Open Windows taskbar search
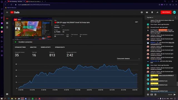 (x=5, y=99)
